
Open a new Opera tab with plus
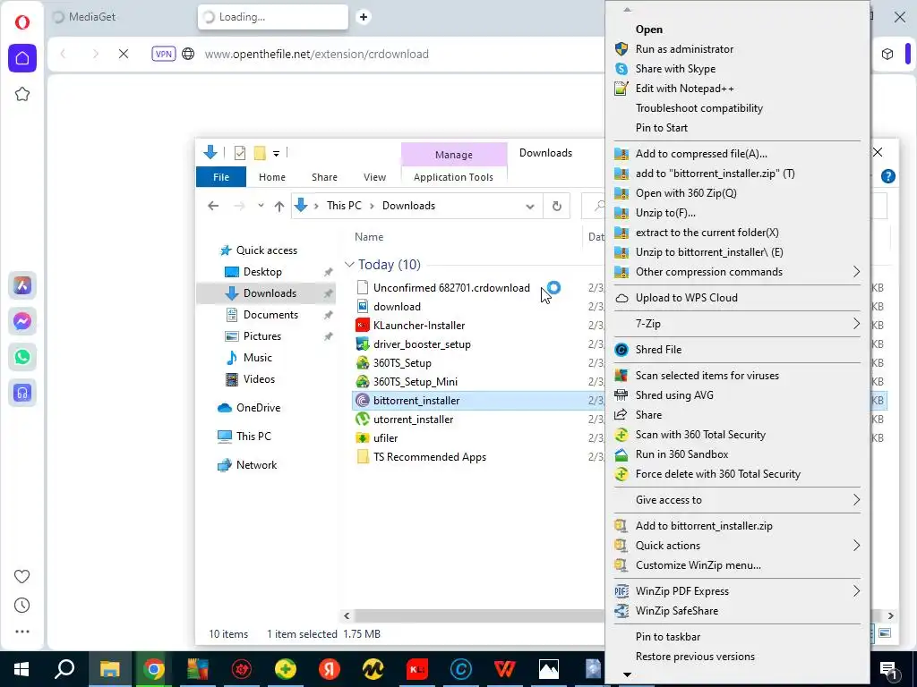pos(364,17)
